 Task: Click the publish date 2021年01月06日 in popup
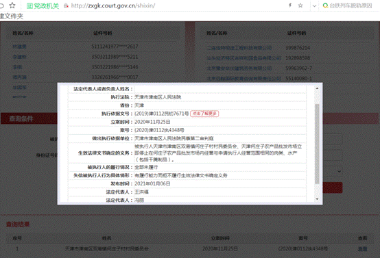point(152,183)
